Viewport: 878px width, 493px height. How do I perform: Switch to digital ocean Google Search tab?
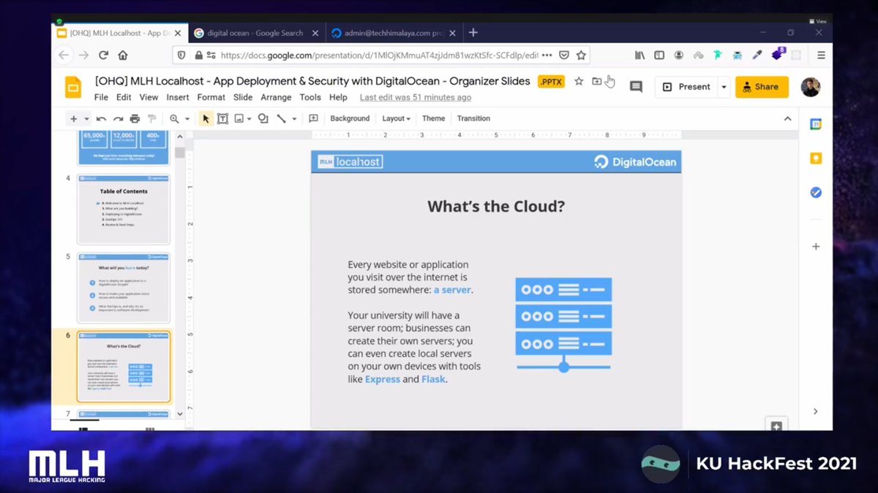[x=255, y=33]
